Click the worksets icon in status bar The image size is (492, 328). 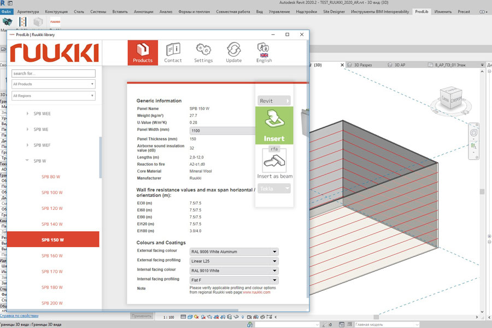(x=250, y=325)
